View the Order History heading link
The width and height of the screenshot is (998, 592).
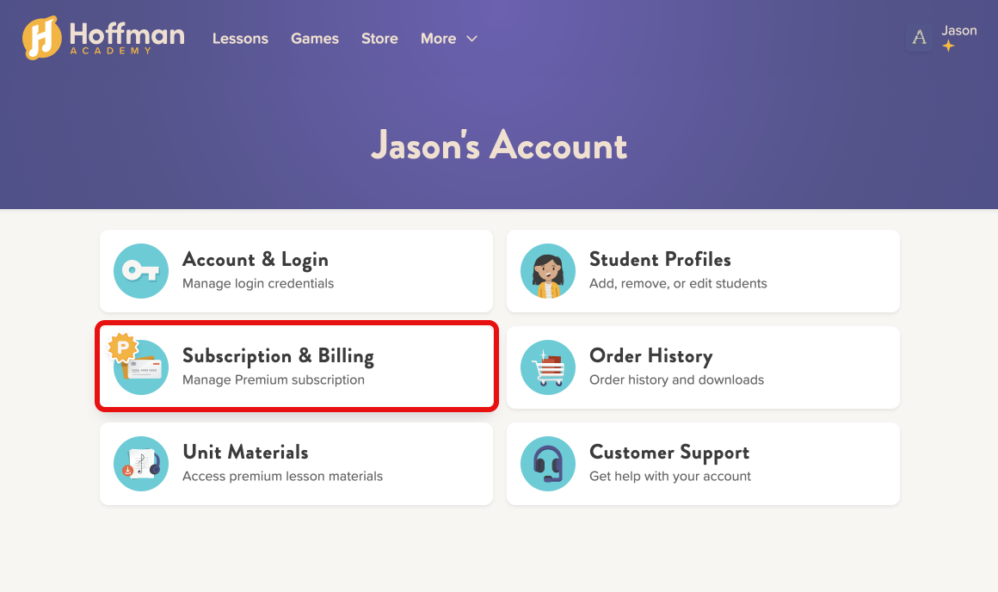pos(650,356)
